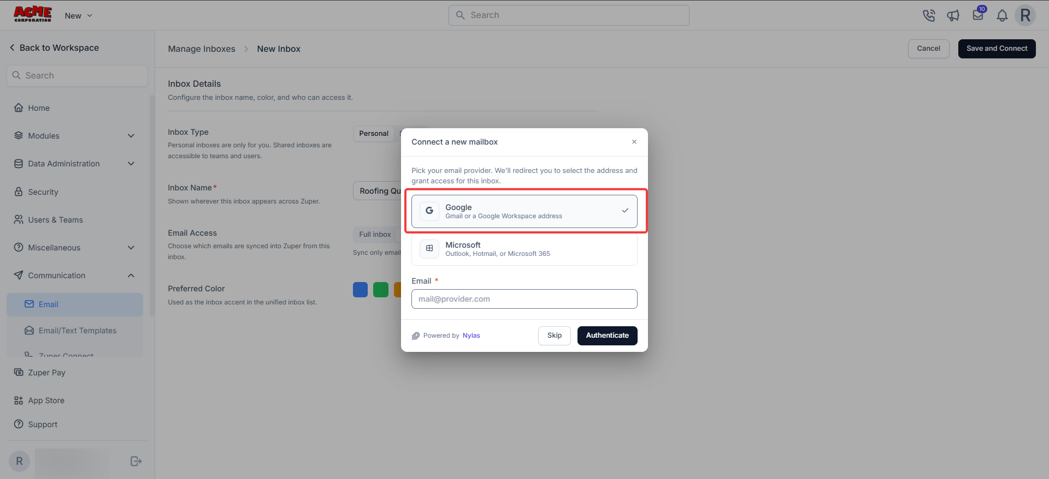Select the Microsoft provider option
The image size is (1049, 479).
click(524, 249)
